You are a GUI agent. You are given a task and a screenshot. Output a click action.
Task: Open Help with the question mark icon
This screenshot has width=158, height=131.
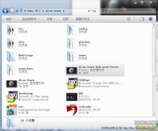(x=151, y=19)
